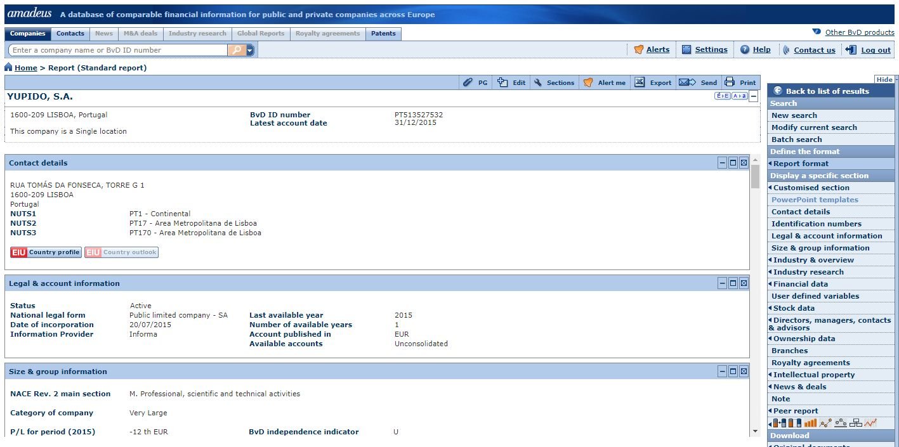Close the Size & group information section

pyautogui.click(x=744, y=372)
